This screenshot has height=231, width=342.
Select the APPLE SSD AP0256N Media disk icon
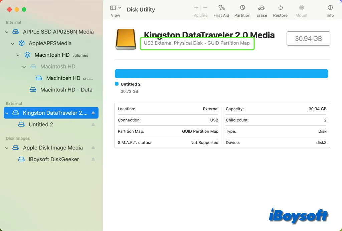pyautogui.click(x=15, y=32)
